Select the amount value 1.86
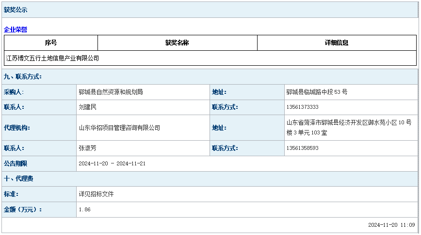 84,209
